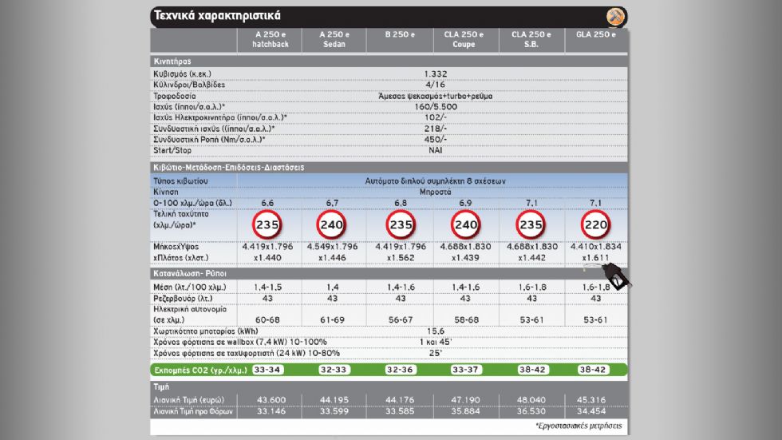
Task: Click CO2 badge 33-37 for CLA Coupe
Action: 465,370
